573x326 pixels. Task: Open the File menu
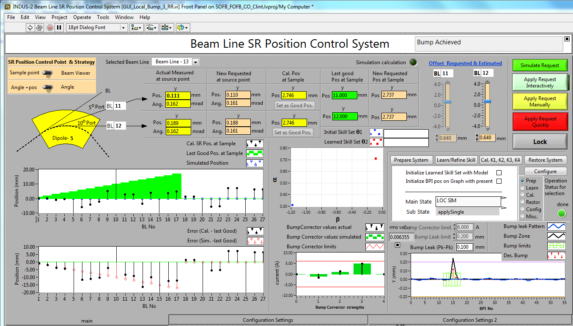click(11, 17)
